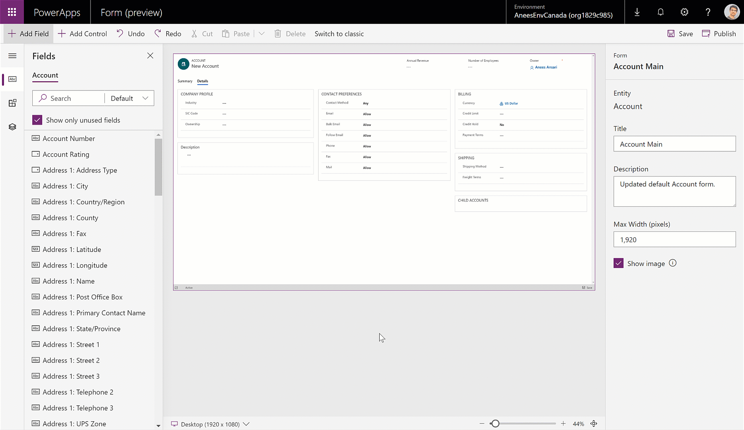This screenshot has height=430, width=744.
Task: Open the Tree view layers icon
Action: [x=12, y=127]
